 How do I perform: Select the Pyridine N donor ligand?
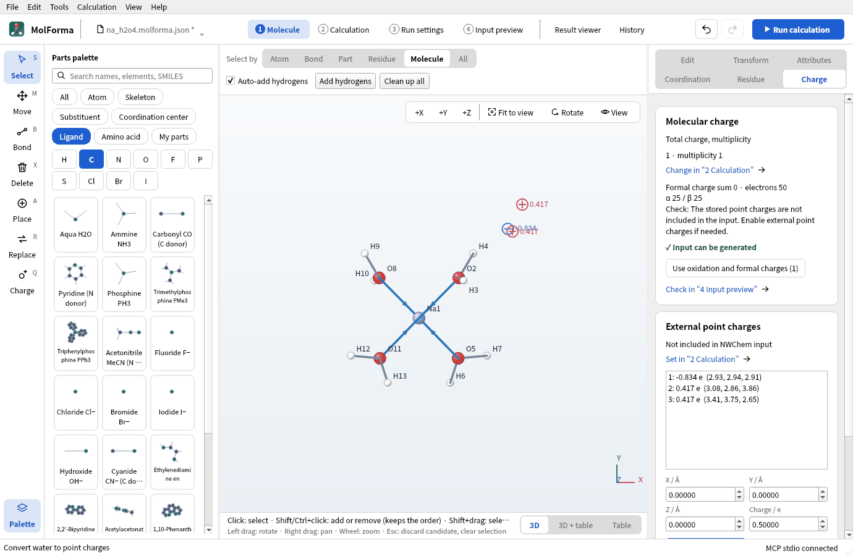point(76,284)
